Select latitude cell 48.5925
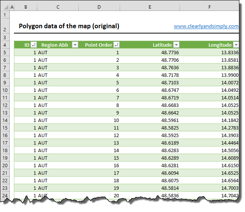245x212 pixels. pyautogui.click(x=150, y=135)
